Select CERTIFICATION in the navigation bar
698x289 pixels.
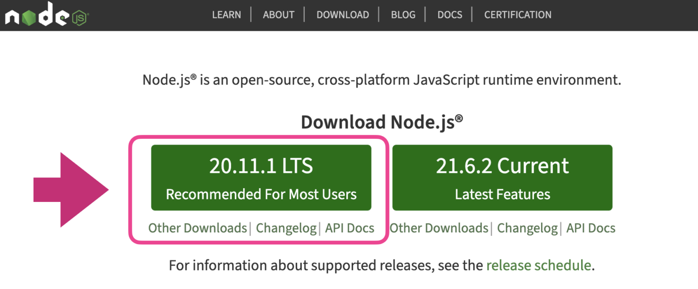pyautogui.click(x=518, y=15)
